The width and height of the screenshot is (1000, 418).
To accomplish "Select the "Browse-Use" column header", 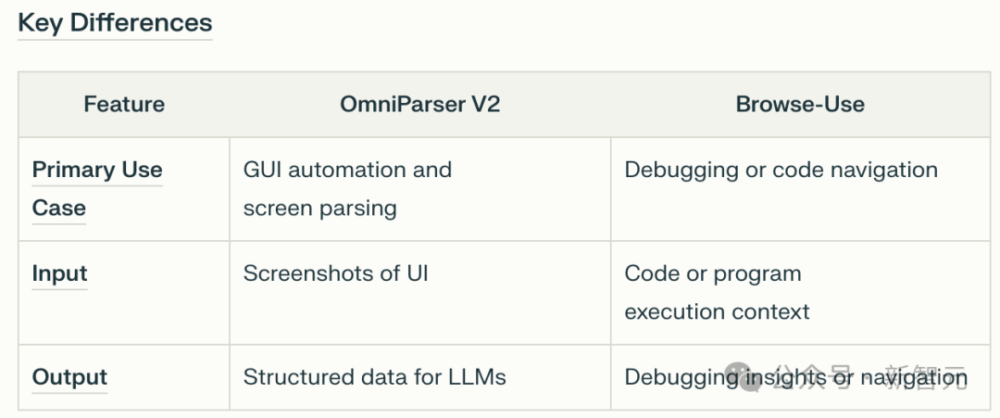I will [800, 105].
